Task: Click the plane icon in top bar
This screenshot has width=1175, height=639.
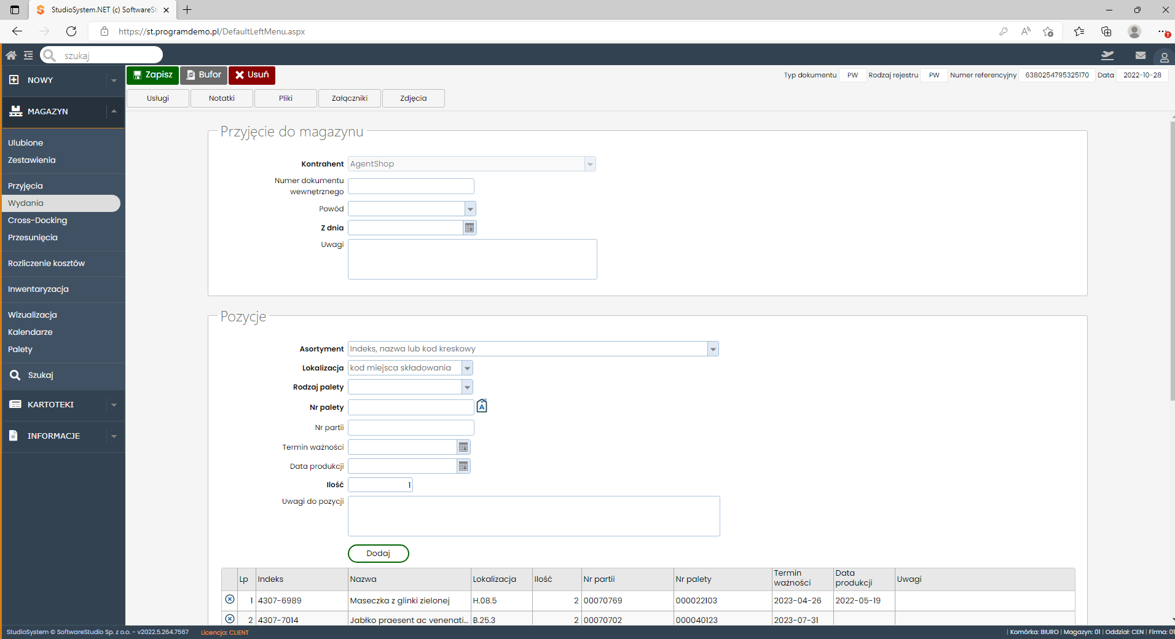Action: (1107, 55)
